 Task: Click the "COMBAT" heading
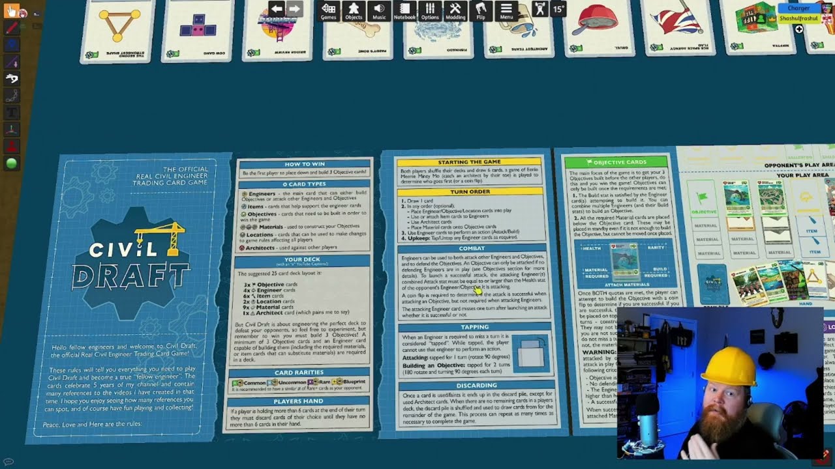point(471,248)
